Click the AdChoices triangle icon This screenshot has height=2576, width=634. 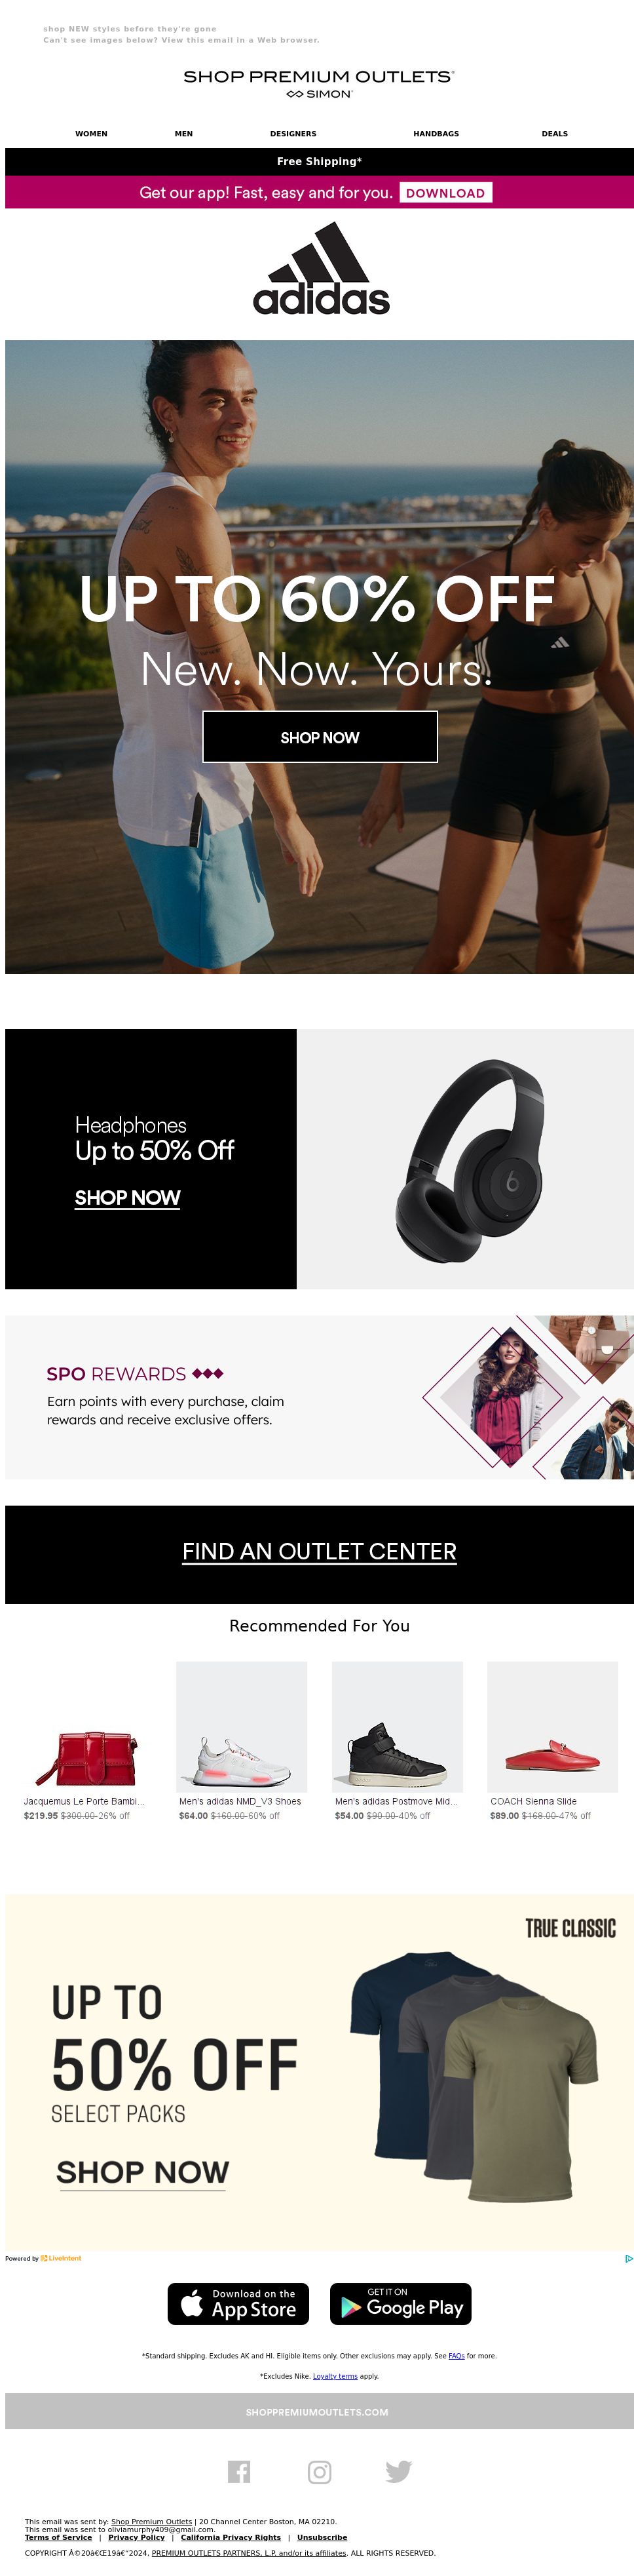[628, 2258]
